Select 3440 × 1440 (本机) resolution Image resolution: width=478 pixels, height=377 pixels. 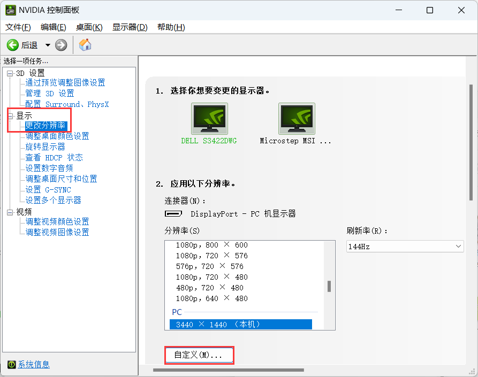tap(240, 324)
